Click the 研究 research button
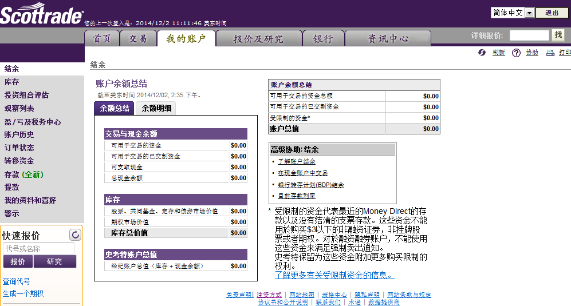 pyautogui.click(x=54, y=261)
